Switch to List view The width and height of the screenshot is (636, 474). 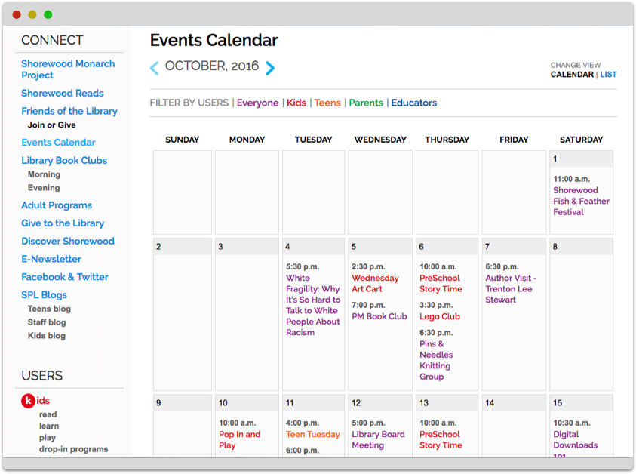tap(608, 75)
